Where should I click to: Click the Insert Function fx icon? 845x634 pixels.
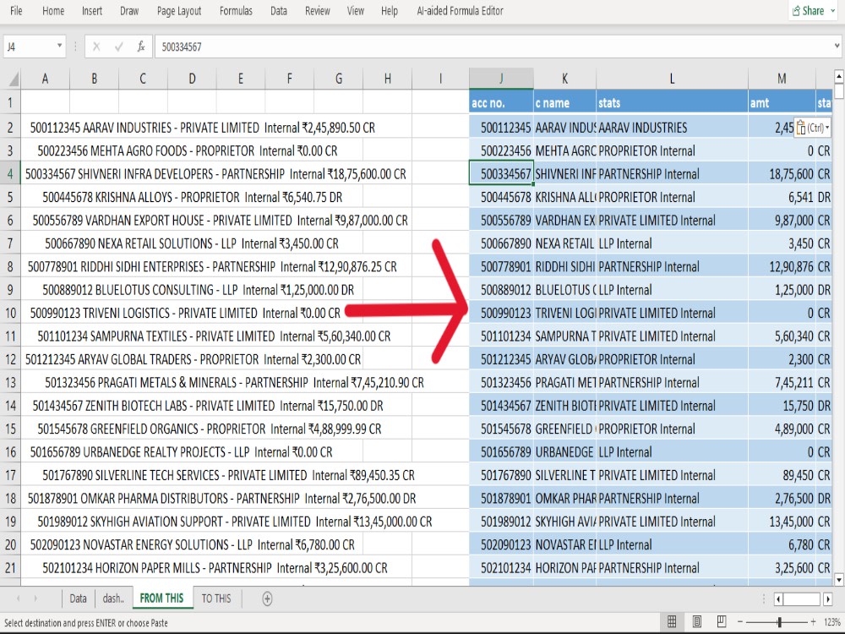point(140,46)
